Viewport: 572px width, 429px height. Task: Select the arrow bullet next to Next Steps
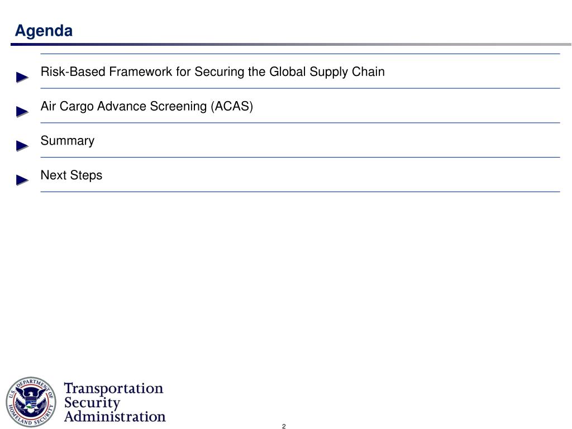tap(22, 180)
